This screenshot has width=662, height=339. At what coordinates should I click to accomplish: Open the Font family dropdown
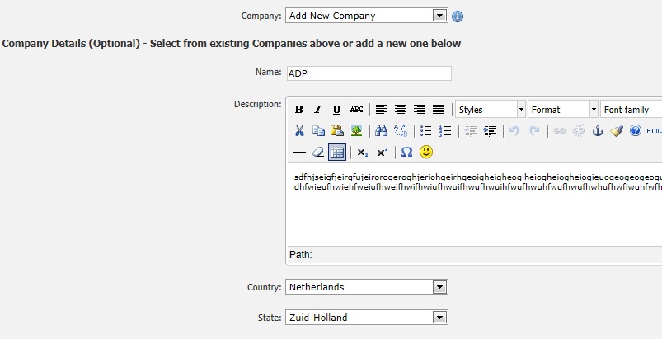coord(631,110)
